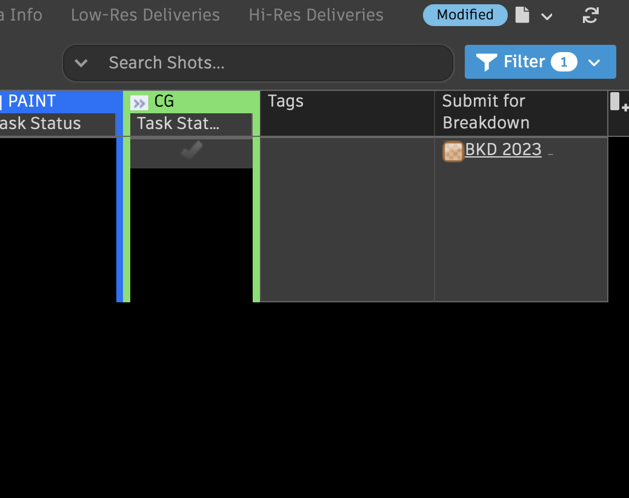Image resolution: width=629 pixels, height=498 pixels.
Task: Open the page options dropdown chevron
Action: point(547,16)
